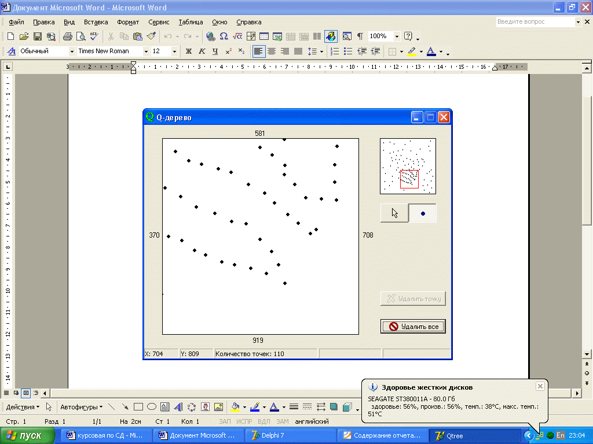Open the zoom percentage dropdown

397,36
